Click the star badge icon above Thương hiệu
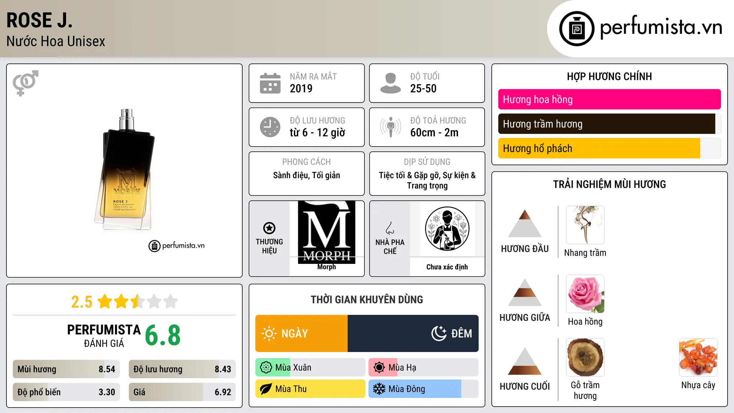 tap(269, 228)
